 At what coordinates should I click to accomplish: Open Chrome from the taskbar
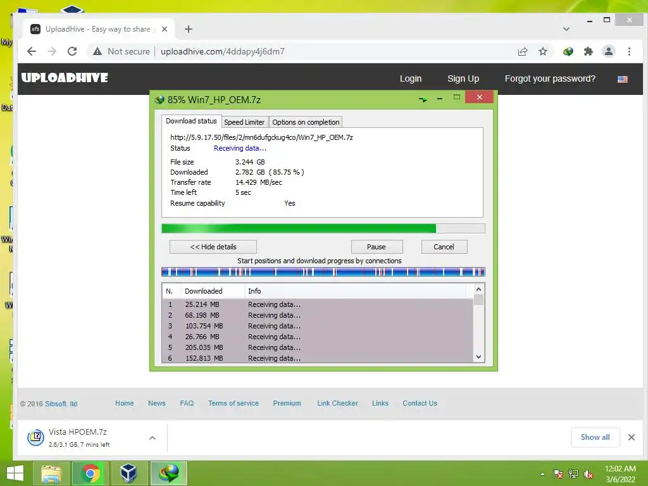click(x=90, y=473)
